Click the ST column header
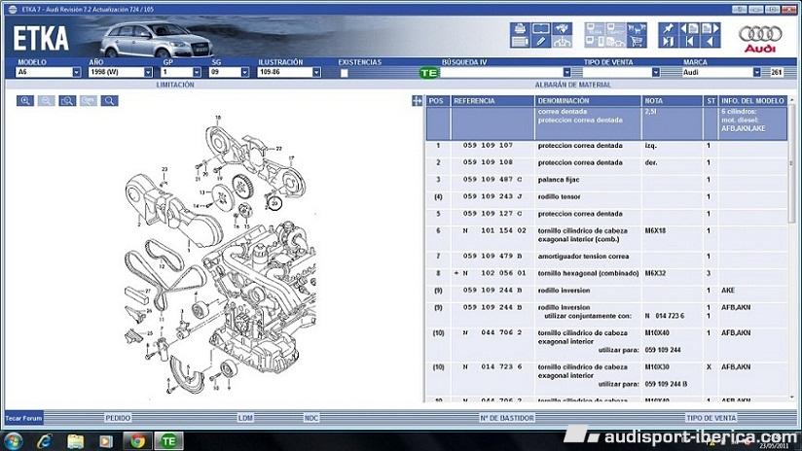 click(x=711, y=101)
